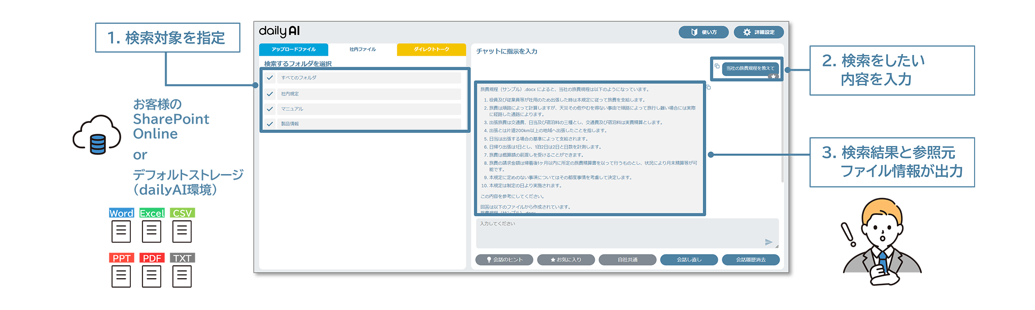
Task: Toggle the マニュアル checkbox
Action: coord(270,109)
